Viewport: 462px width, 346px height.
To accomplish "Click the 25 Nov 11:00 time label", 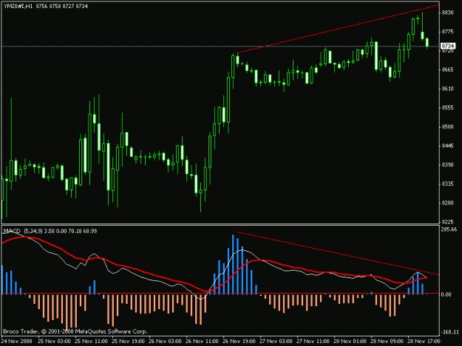I will 91,342.
